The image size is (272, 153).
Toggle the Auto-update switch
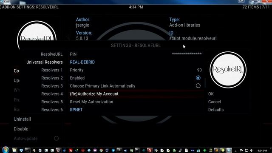[x=56, y=139]
